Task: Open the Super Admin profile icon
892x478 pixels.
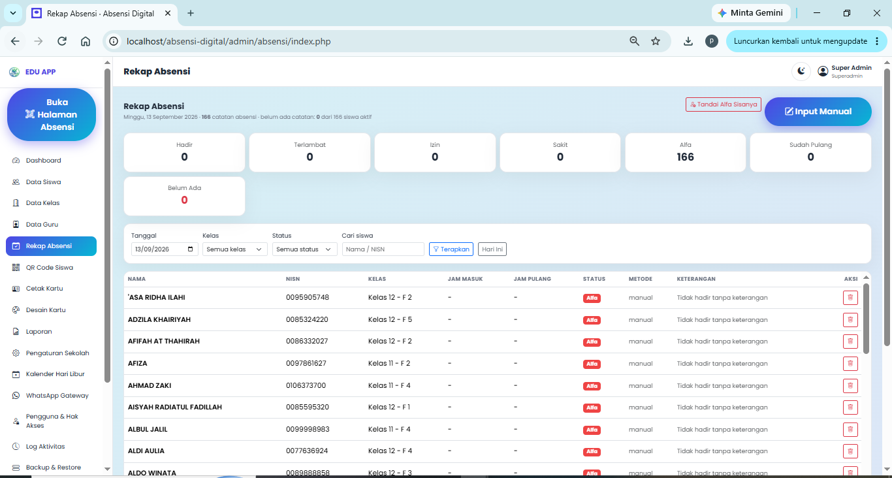Action: click(x=823, y=71)
